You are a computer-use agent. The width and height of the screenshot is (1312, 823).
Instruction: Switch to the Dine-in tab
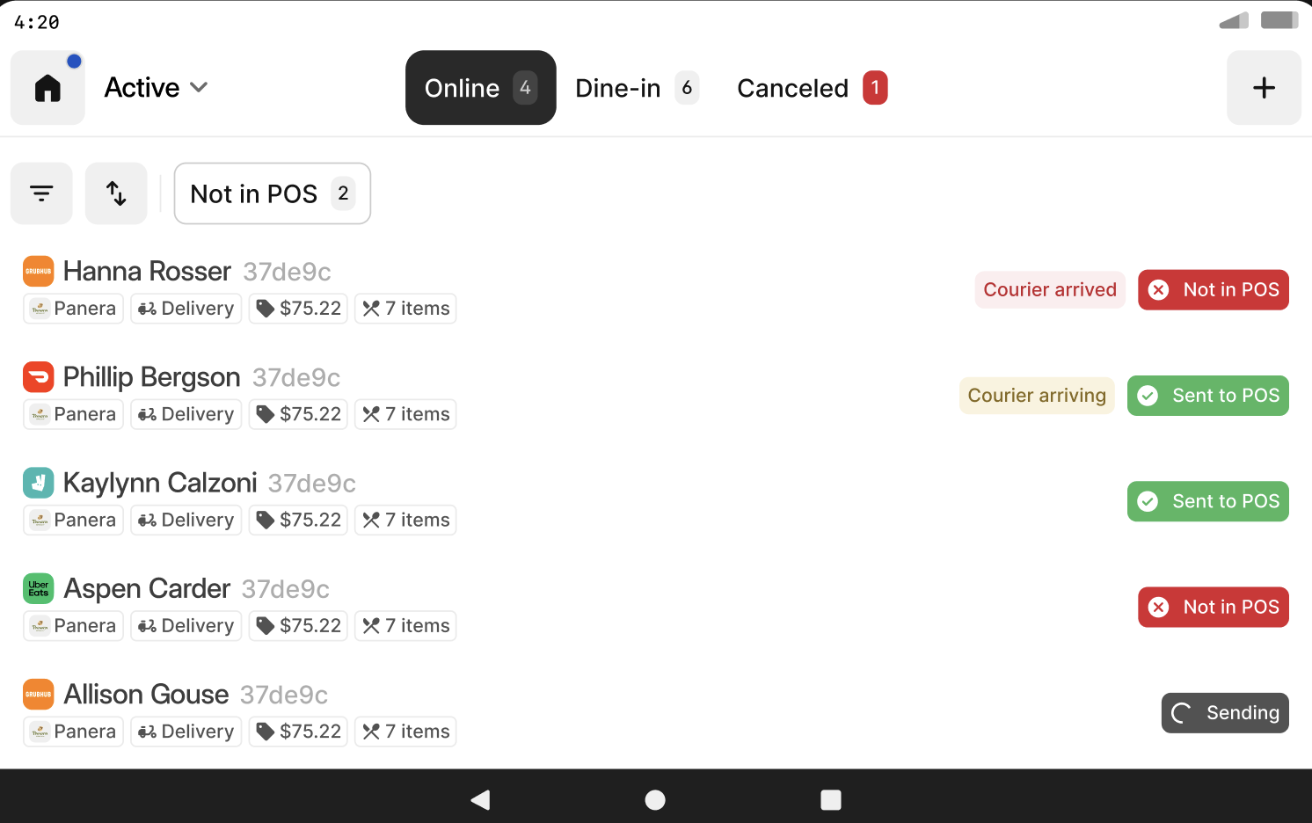pos(637,87)
